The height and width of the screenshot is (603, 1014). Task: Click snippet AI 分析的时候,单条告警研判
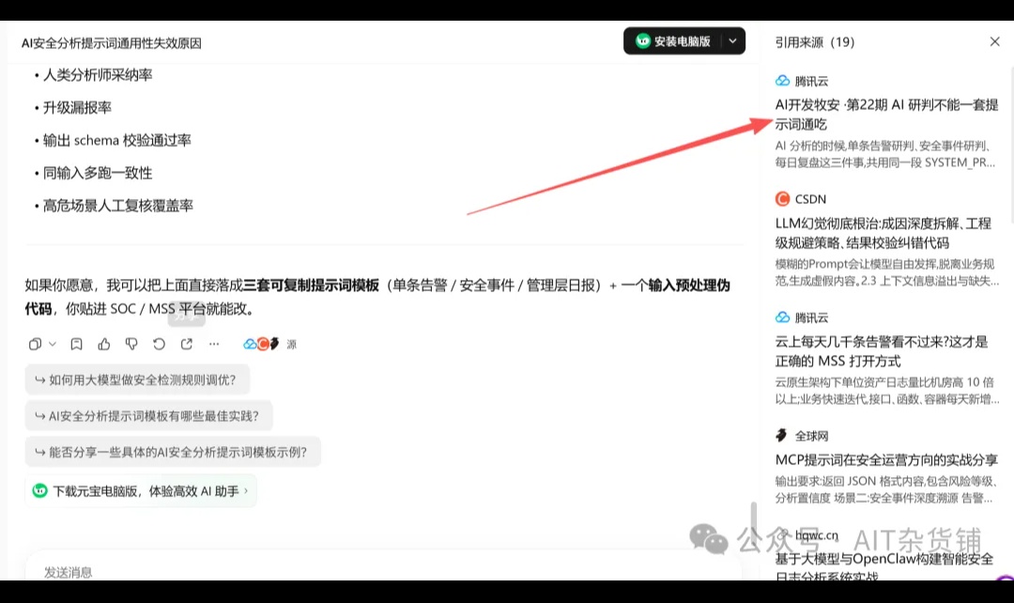point(884,154)
